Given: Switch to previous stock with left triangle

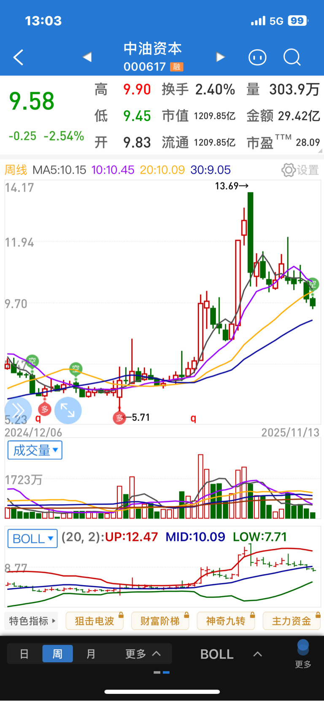Looking at the screenshot, I should click(87, 57).
